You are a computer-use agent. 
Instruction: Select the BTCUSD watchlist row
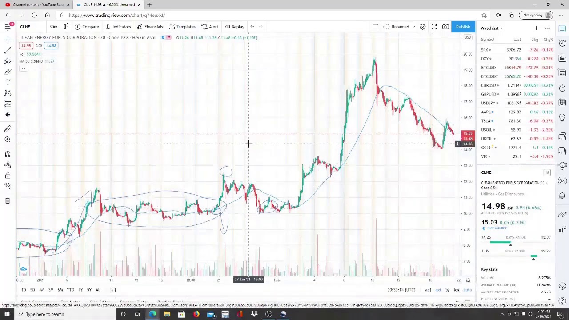coord(516,68)
